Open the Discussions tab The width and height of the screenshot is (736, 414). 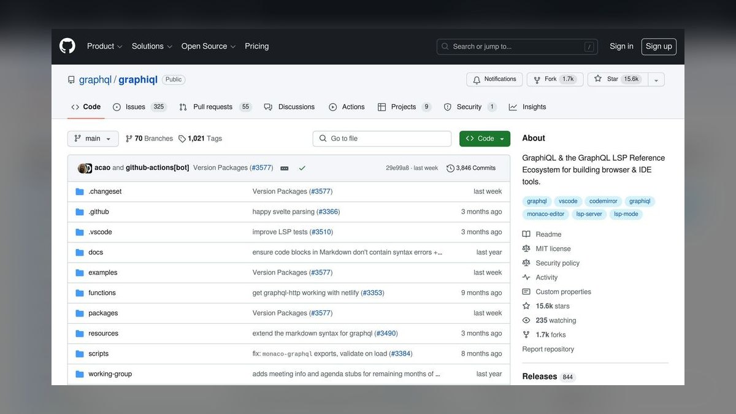point(289,107)
